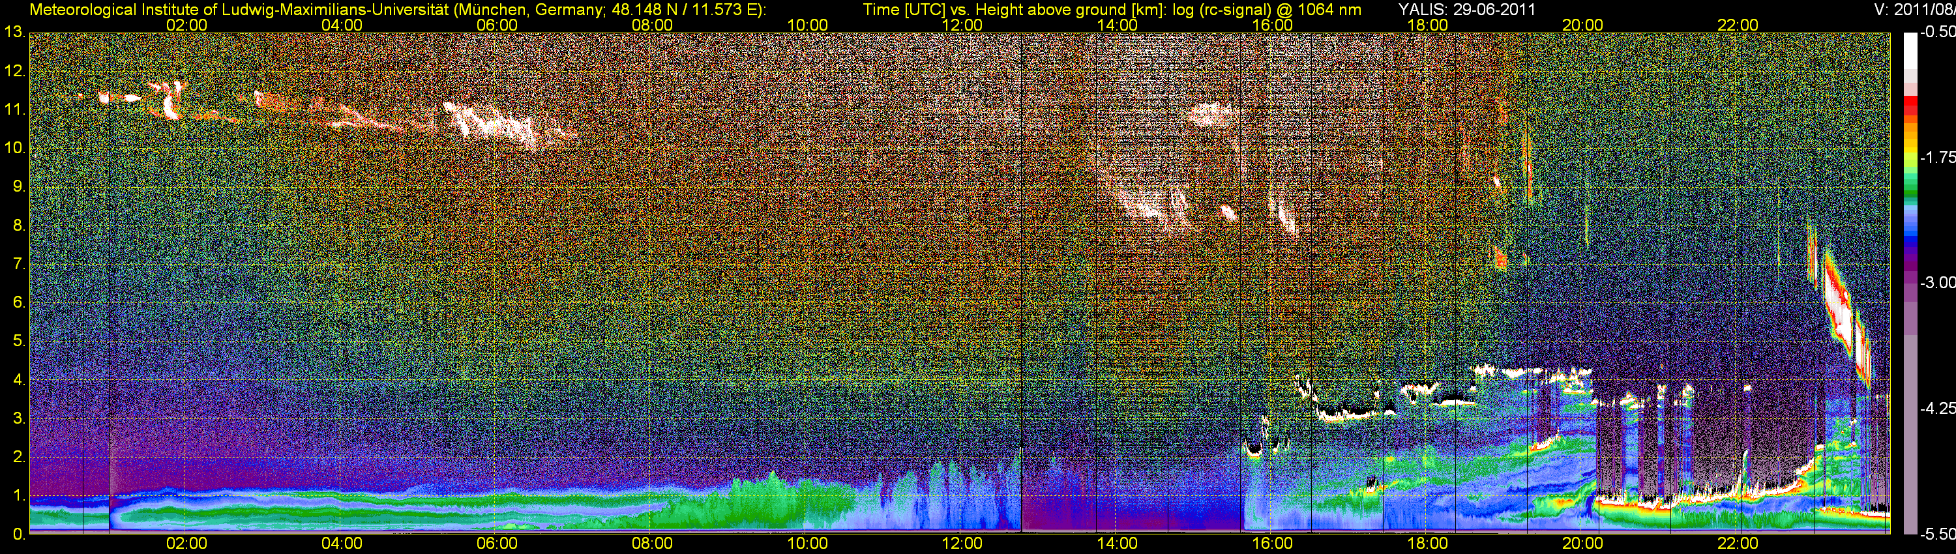This screenshot has width=1956, height=554.
Task: Select the 14:00 label on the top time axis
Action: 1118,25
